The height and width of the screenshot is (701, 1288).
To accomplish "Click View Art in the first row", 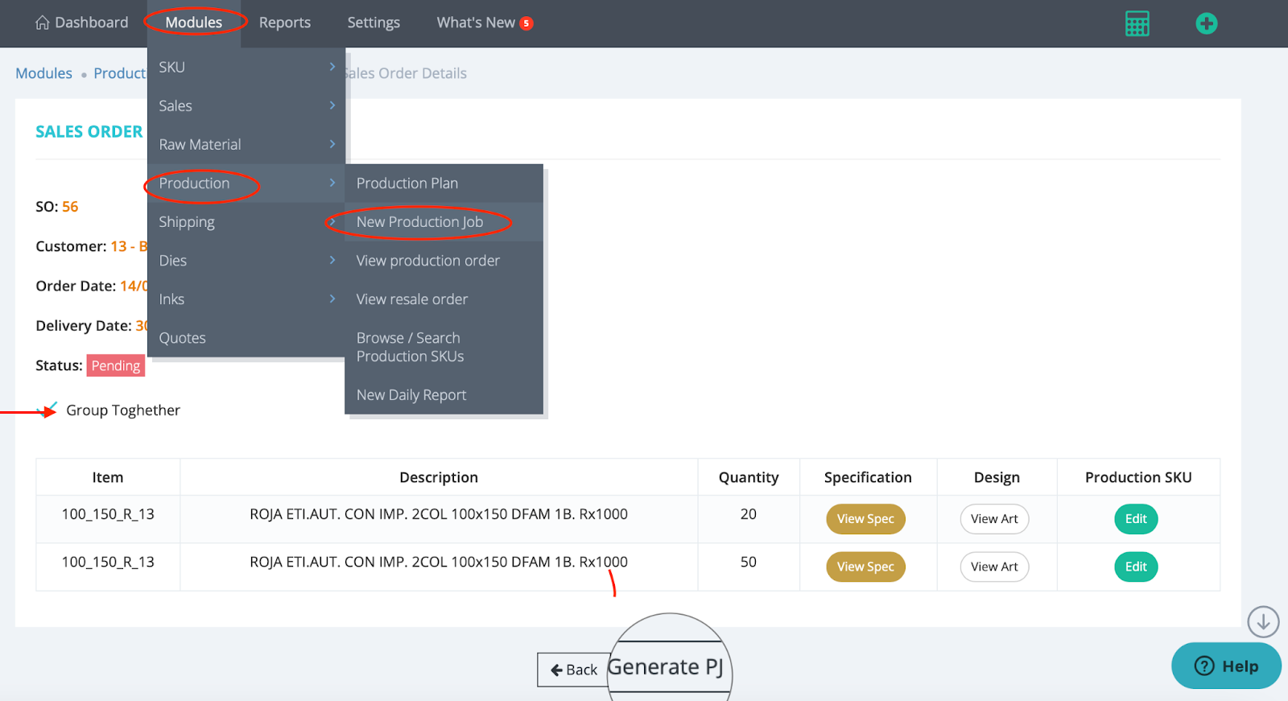I will tap(994, 519).
